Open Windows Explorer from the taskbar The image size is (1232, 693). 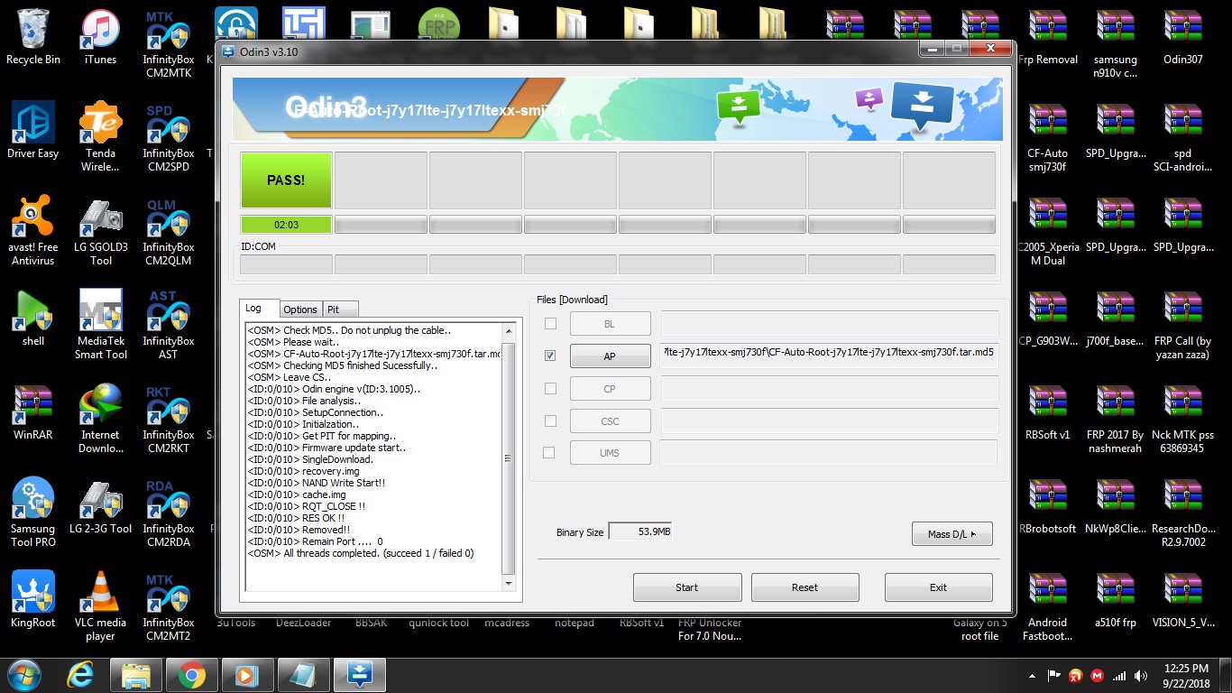point(135,674)
